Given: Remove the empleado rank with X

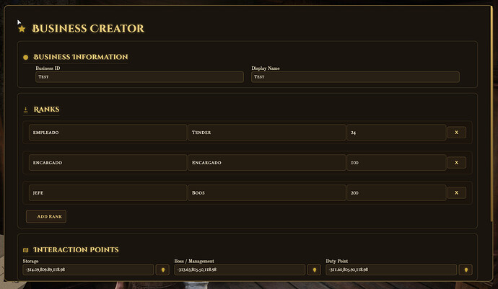Looking at the screenshot, I should pos(456,133).
